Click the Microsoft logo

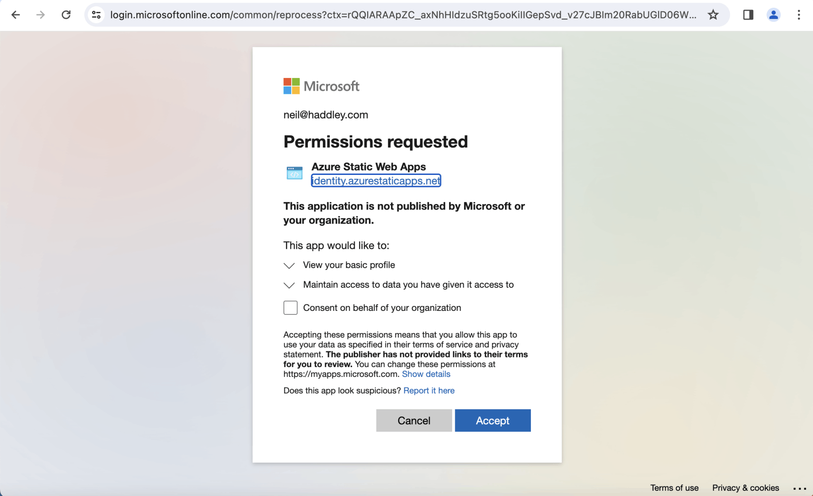pos(321,86)
